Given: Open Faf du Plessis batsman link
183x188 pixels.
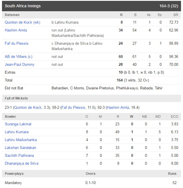Looking at the screenshot, I should (16, 43).
